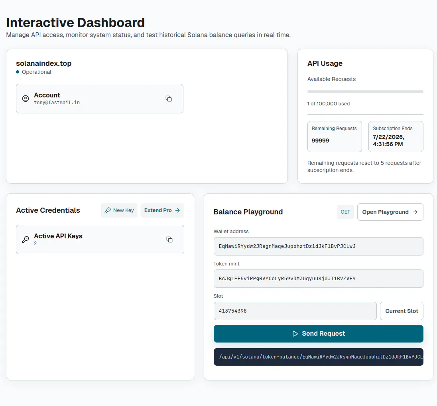Click the teal Operational status dot
Viewport: 437px width, 406px height.
tap(18, 72)
